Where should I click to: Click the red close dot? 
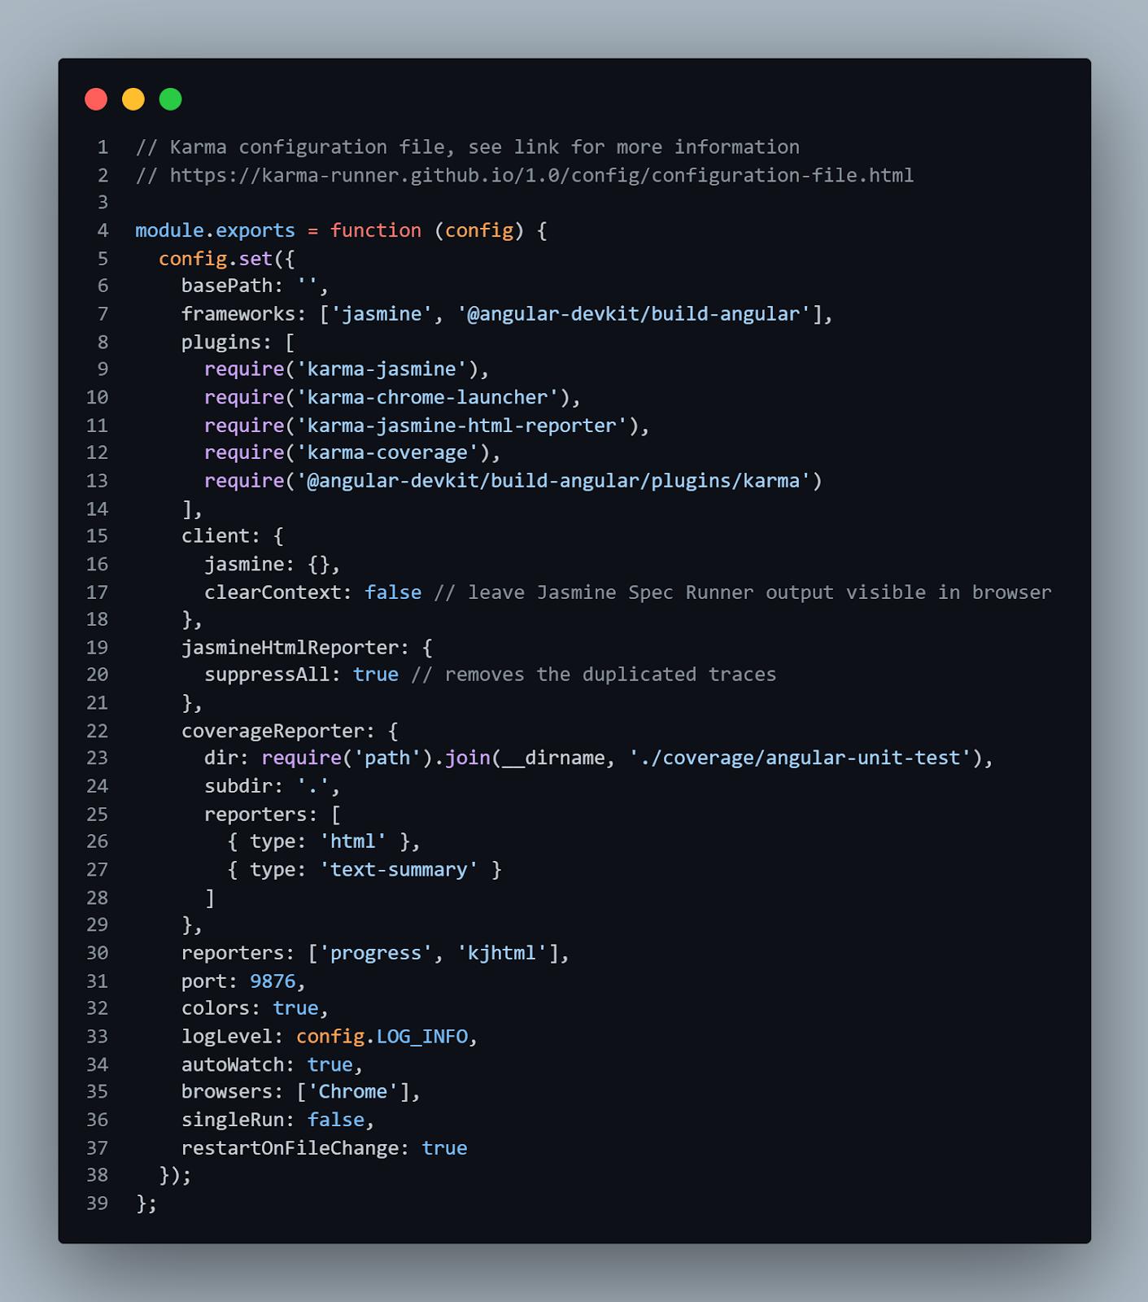click(x=96, y=99)
